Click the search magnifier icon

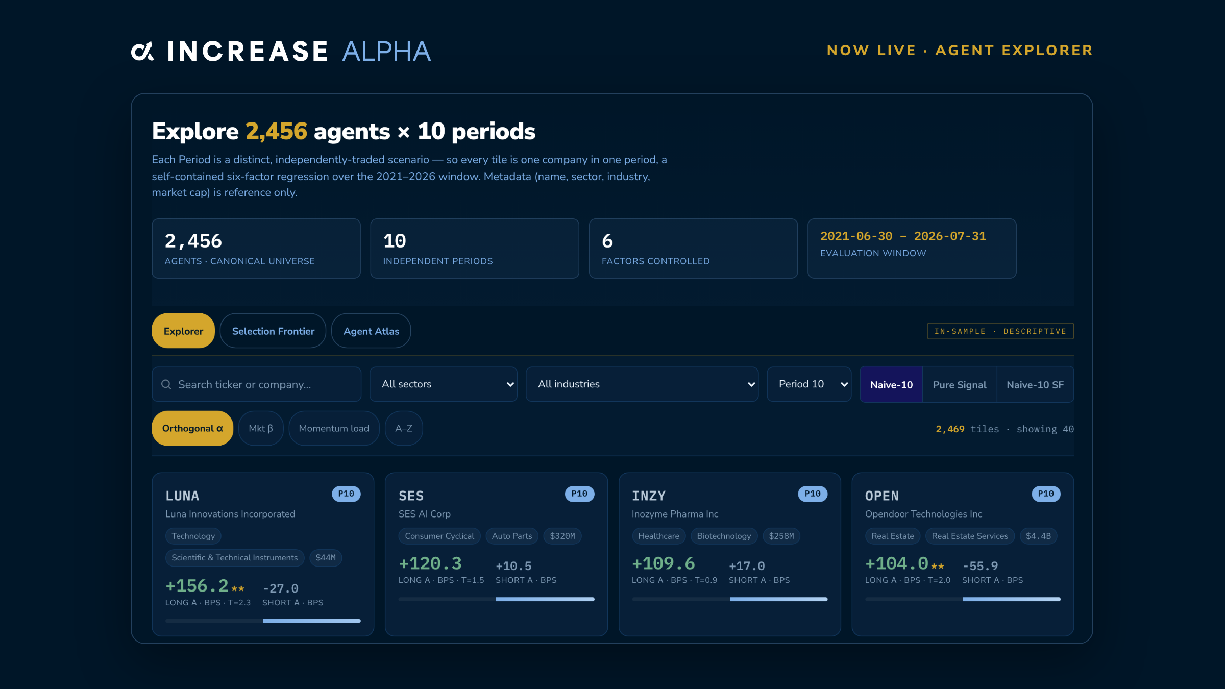pyautogui.click(x=166, y=384)
